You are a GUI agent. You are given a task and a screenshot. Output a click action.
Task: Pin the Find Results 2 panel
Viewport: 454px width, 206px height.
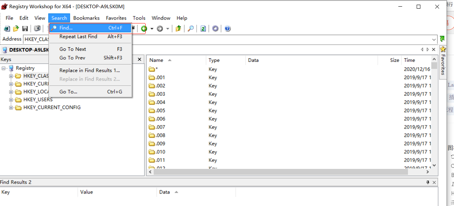(x=428, y=182)
